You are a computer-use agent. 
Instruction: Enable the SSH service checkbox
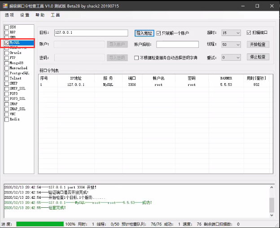7,27
